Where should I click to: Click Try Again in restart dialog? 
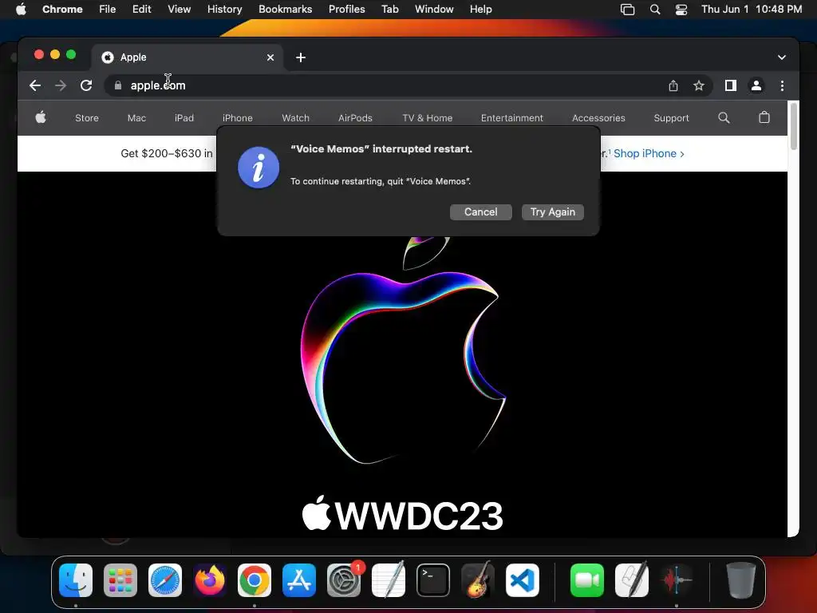[x=552, y=212]
